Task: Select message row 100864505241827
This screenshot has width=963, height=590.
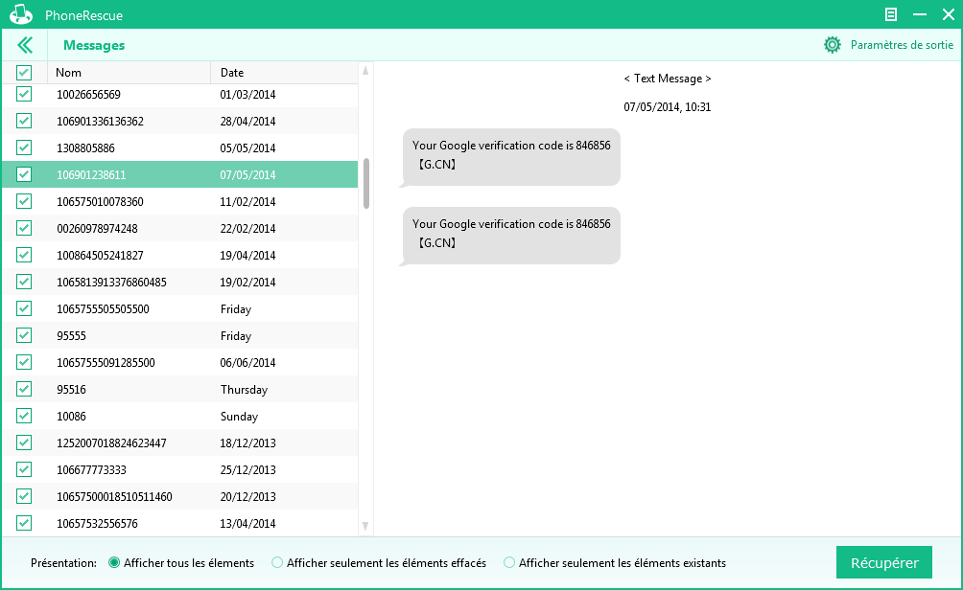Action: point(180,255)
